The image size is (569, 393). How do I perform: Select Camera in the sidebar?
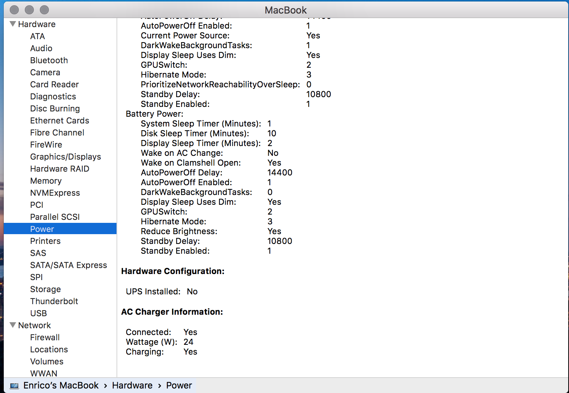tap(45, 73)
